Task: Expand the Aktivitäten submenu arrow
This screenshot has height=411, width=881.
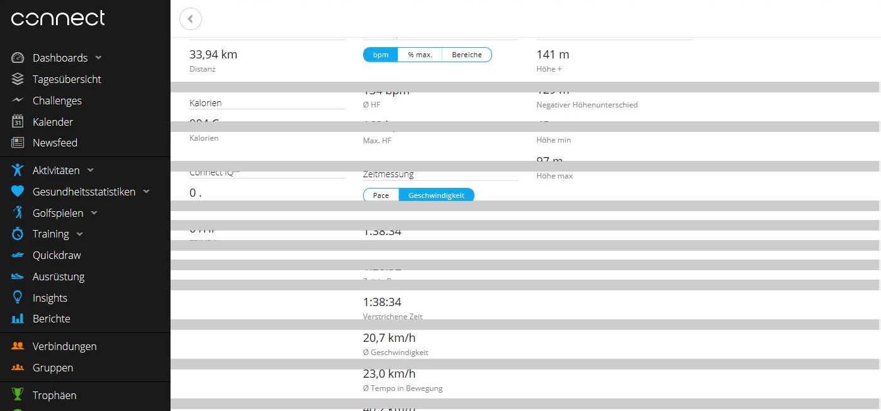Action: tap(90, 170)
